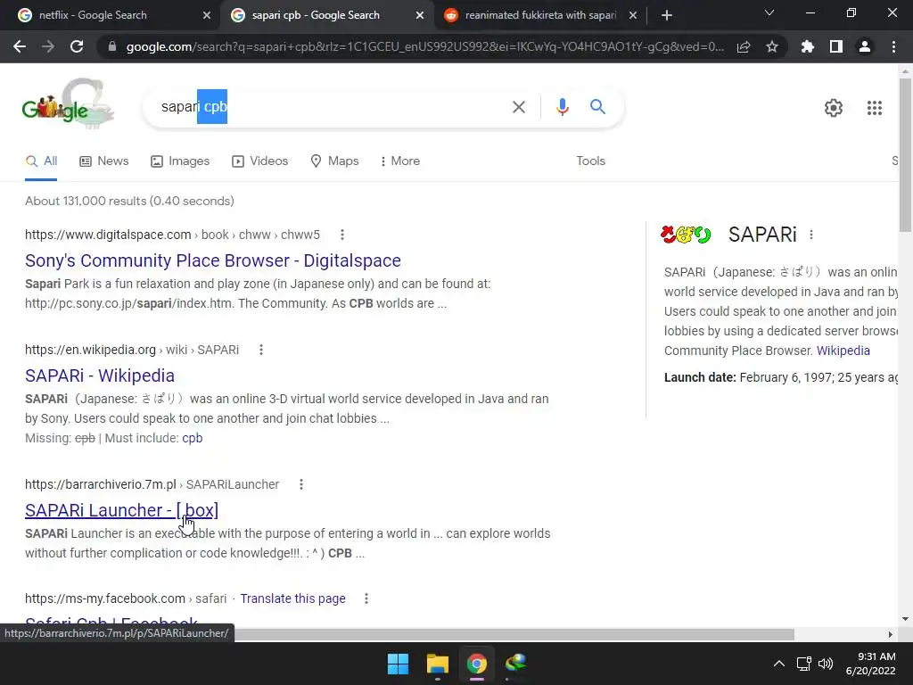Screen dimensions: 913x685
Task: Open the network tray icon
Action: click(x=804, y=664)
